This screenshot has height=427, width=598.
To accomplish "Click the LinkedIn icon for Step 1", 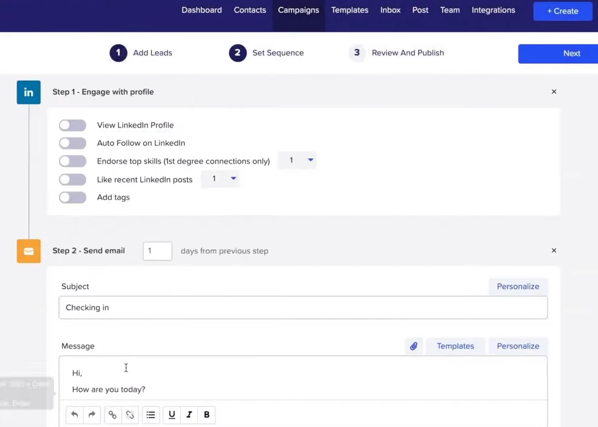I will pos(29,92).
